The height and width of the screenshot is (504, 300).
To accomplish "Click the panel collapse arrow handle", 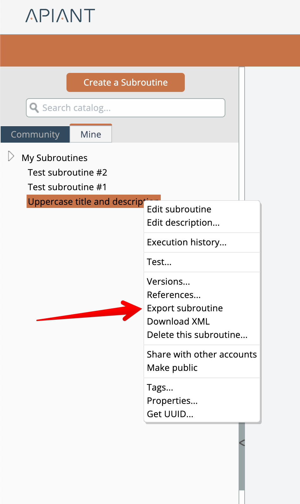I will (242, 443).
